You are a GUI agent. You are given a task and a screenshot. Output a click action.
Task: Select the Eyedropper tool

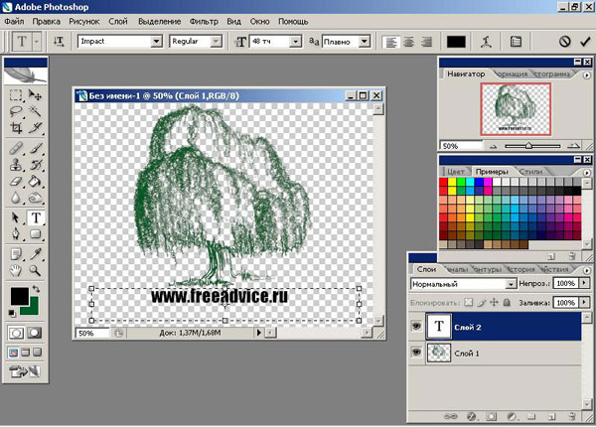coord(35,254)
